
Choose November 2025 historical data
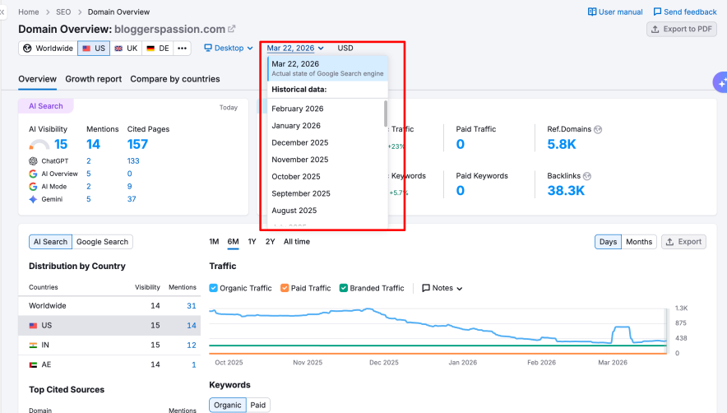click(x=326, y=160)
